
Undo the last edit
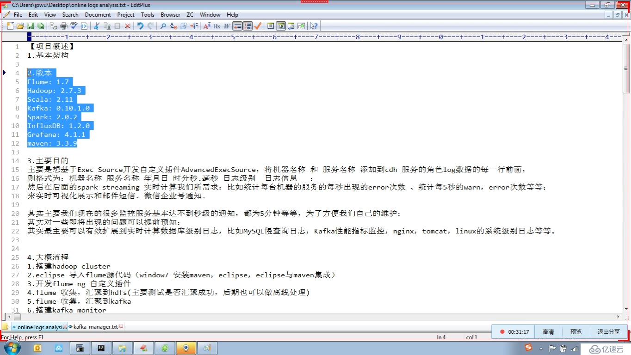pos(140,26)
